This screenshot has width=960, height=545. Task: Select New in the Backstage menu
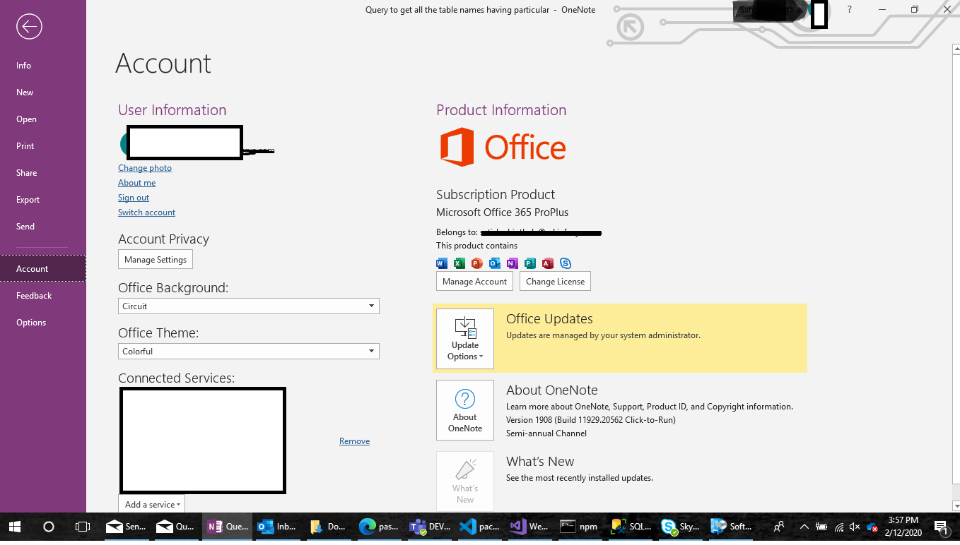pos(42,92)
